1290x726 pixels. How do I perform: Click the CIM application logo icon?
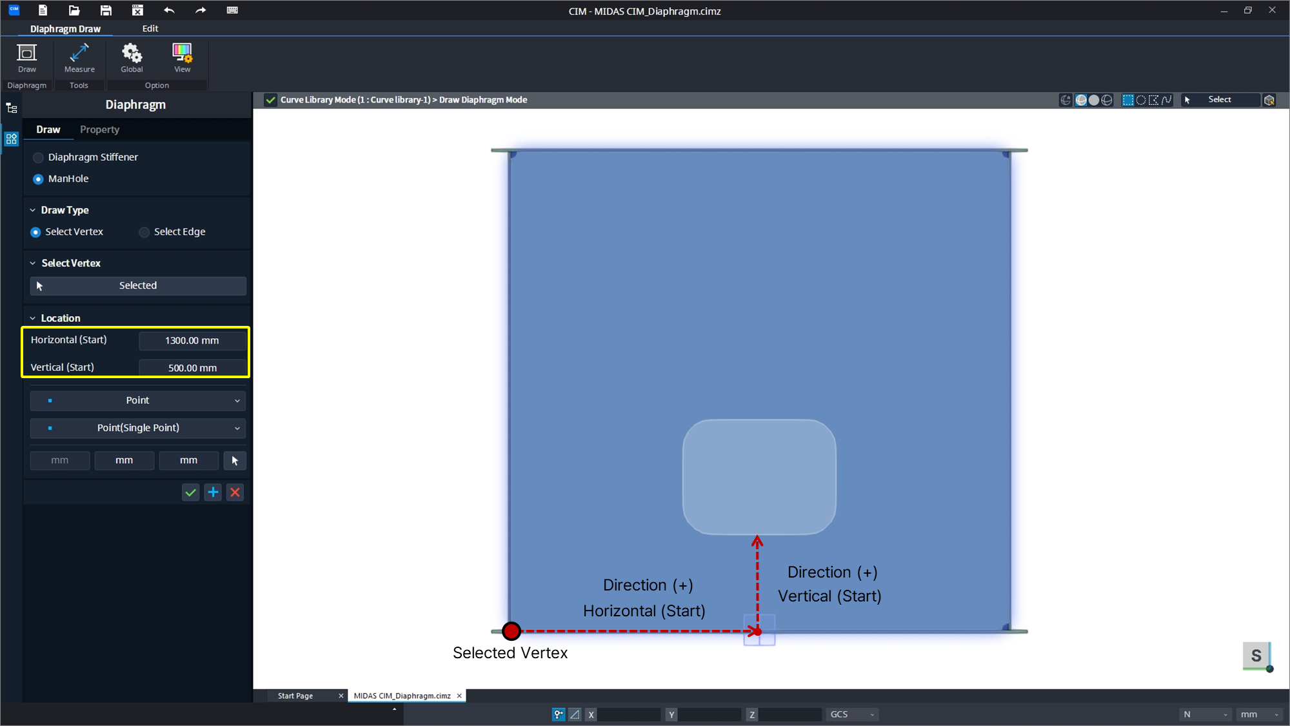click(14, 10)
